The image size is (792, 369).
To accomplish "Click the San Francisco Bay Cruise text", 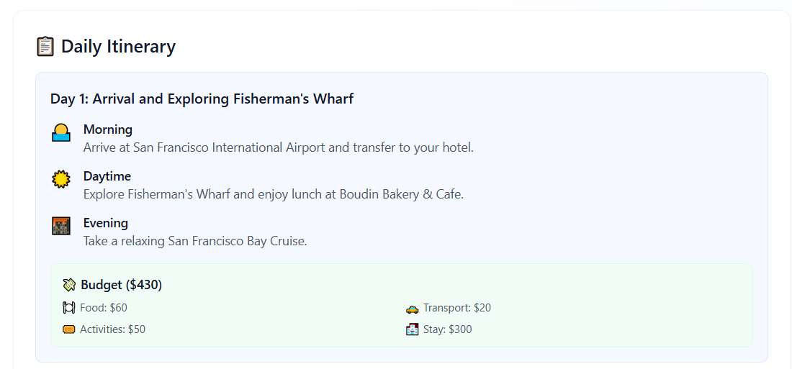I will [x=195, y=241].
